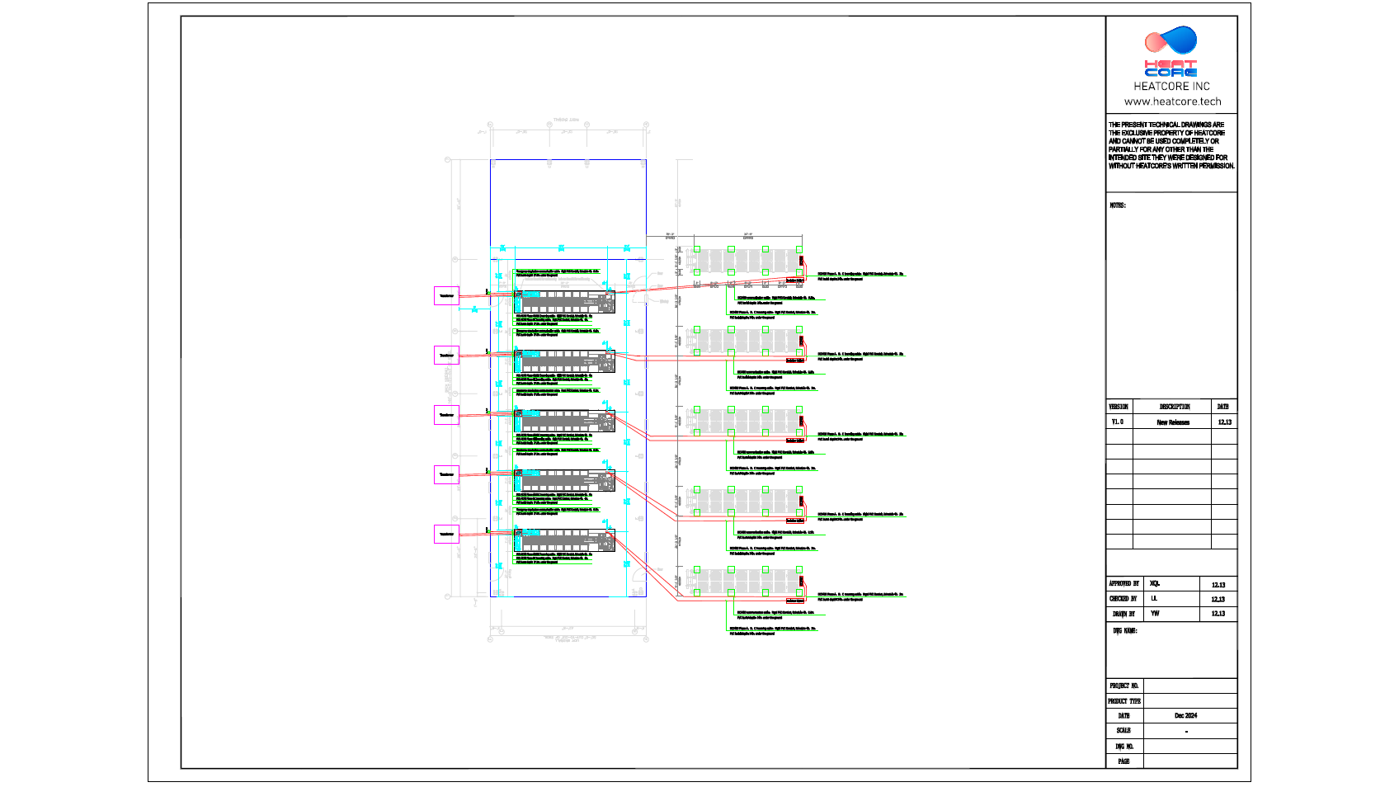Select the New Releases description cell
This screenshot has width=1399, height=787.
pos(1173,422)
